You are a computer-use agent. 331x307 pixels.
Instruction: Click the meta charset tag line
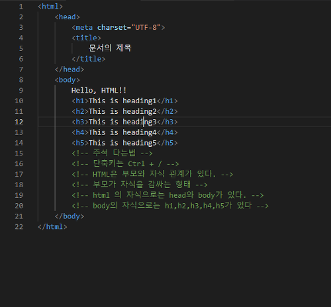click(118, 27)
